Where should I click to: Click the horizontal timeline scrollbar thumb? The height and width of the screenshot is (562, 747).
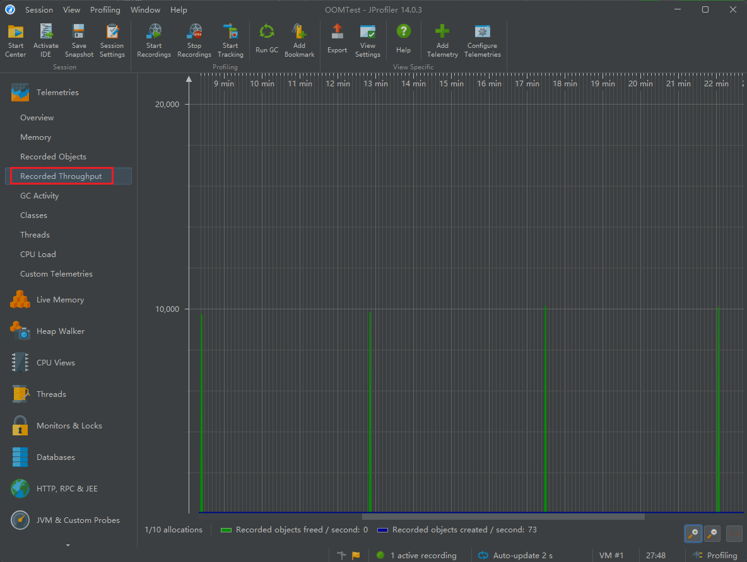pos(503,516)
